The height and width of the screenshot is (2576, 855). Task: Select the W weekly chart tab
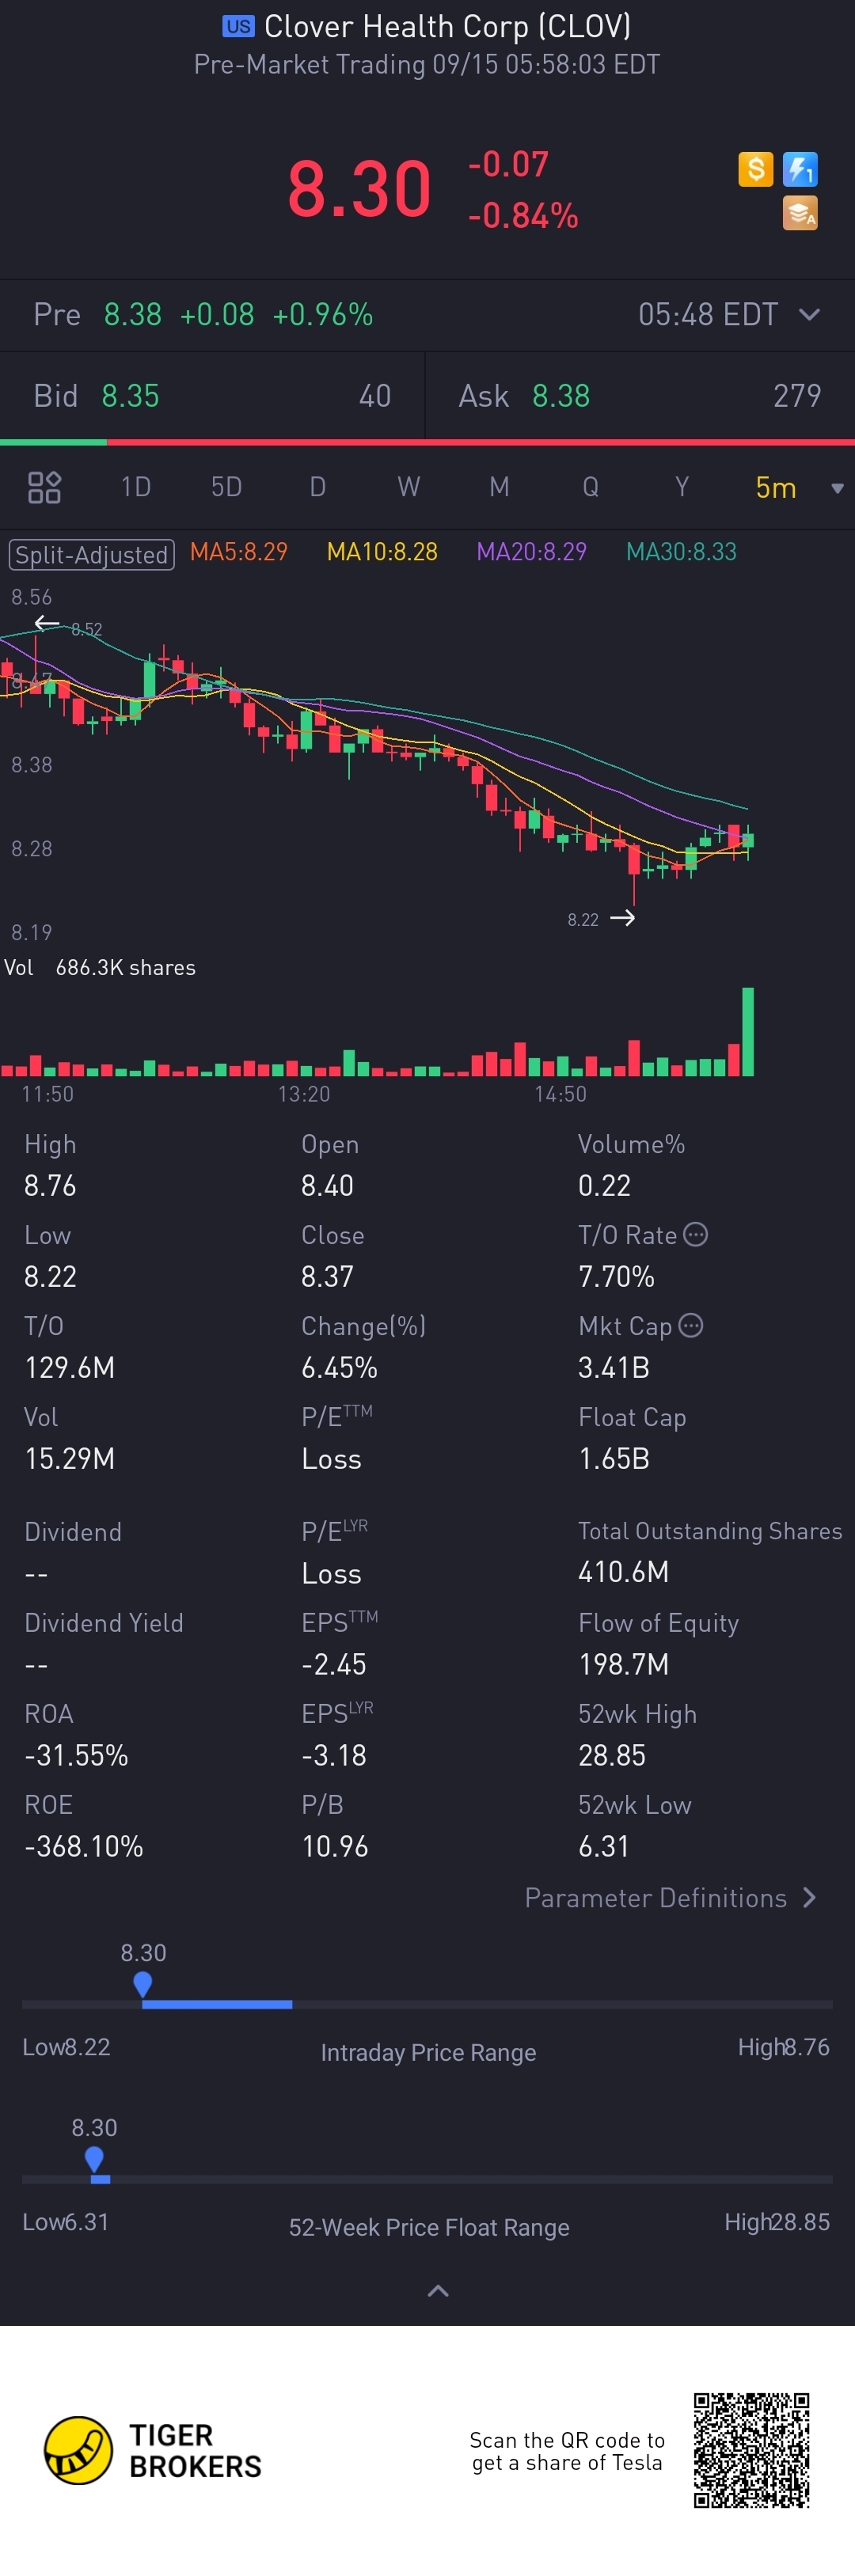click(409, 487)
